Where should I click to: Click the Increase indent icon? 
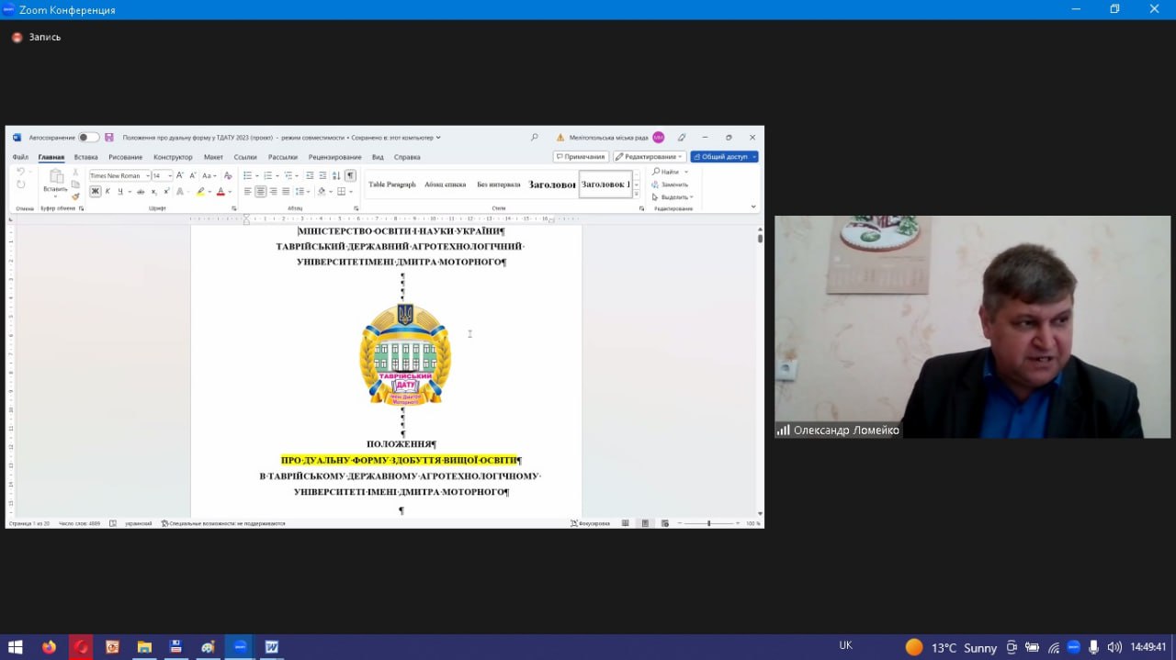[322, 175]
